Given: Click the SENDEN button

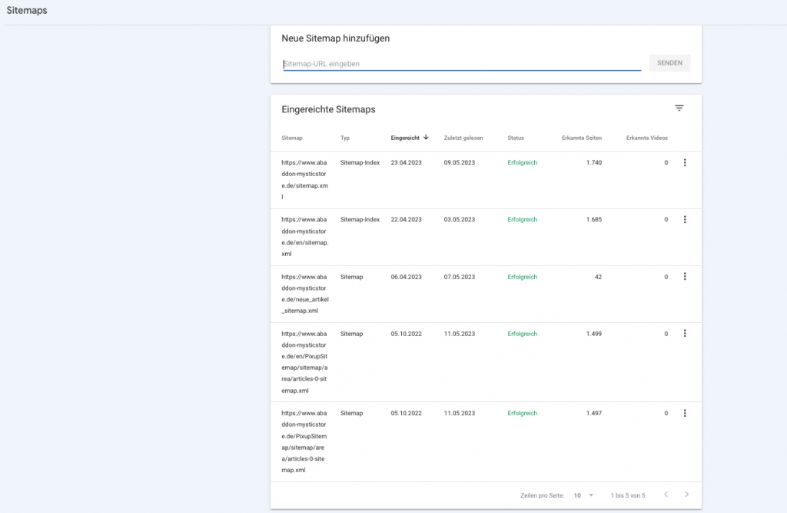Looking at the screenshot, I should [669, 63].
